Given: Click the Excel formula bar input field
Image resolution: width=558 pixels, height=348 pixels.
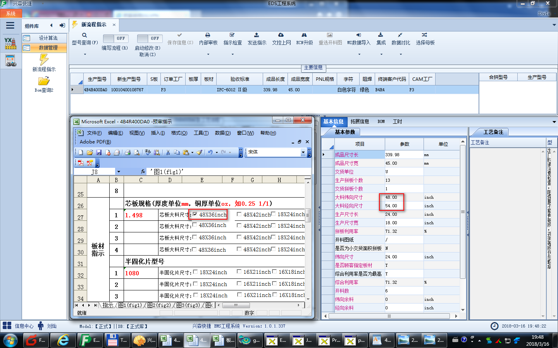Looking at the screenshot, I should point(229,172).
